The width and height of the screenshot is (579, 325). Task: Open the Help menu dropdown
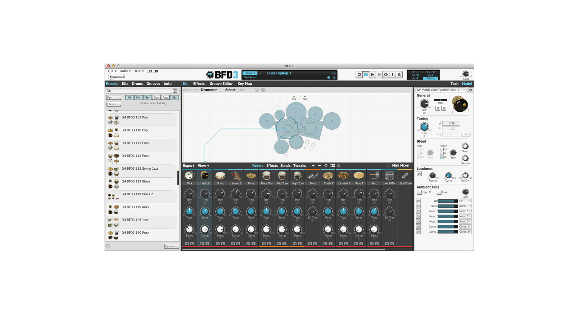point(139,71)
